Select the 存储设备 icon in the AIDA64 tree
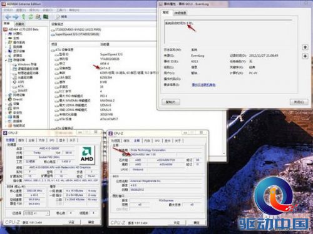The height and width of the screenshot is (234, 313). (10, 60)
